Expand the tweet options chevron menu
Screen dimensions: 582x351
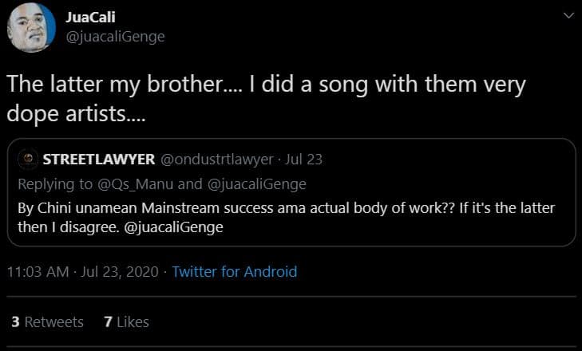(x=568, y=17)
